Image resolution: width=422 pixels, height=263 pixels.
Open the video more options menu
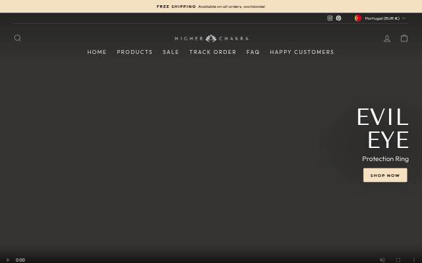tap(413, 260)
